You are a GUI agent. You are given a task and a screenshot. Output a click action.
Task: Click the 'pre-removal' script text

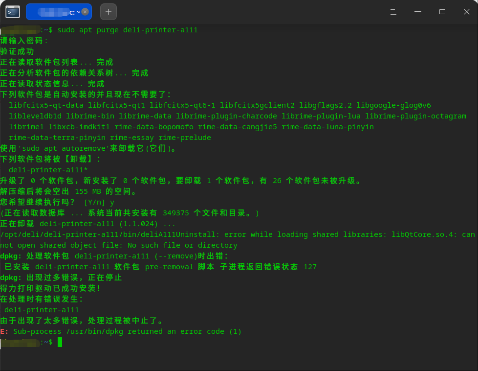coord(169,267)
